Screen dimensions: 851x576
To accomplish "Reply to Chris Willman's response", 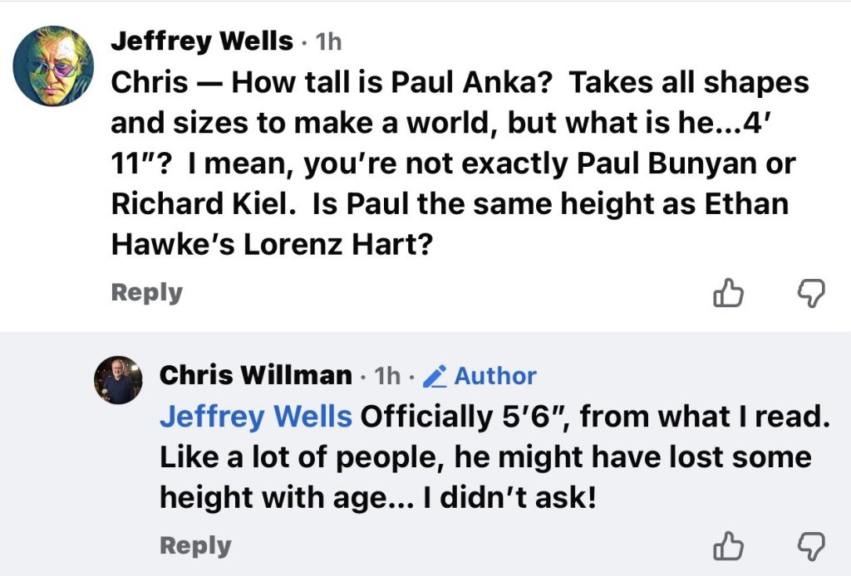I will 194,545.
